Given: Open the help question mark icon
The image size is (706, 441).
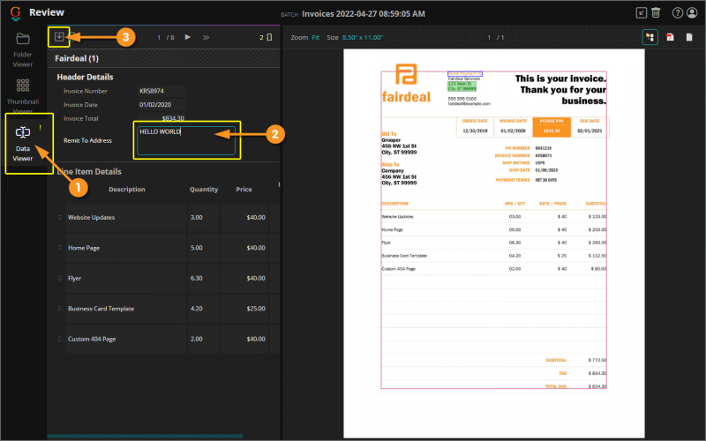Looking at the screenshot, I should point(678,13).
